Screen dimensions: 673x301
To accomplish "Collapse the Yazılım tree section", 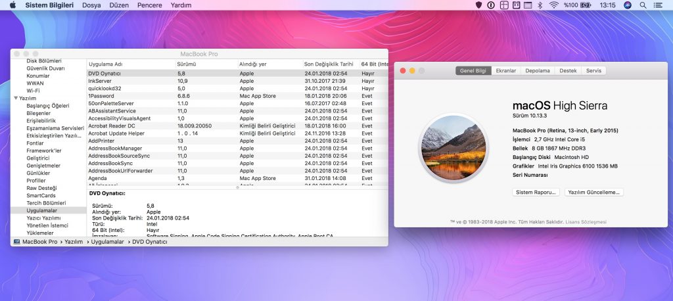I will point(15,98).
